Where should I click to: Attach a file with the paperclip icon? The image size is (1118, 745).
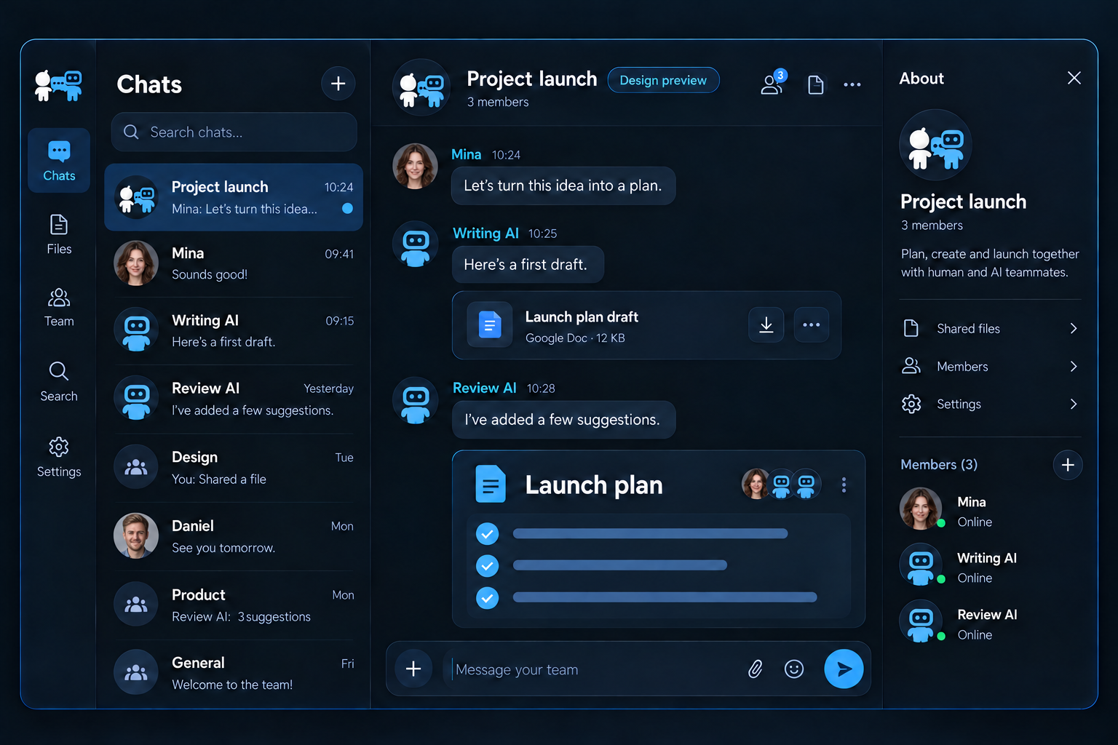pos(756,669)
